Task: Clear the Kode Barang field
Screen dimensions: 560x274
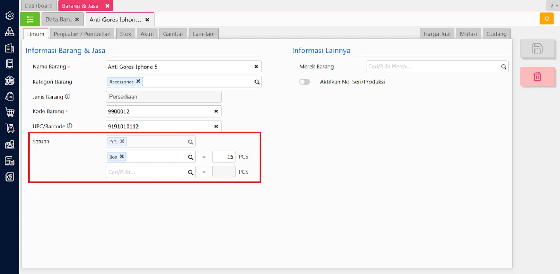Action: (216, 111)
